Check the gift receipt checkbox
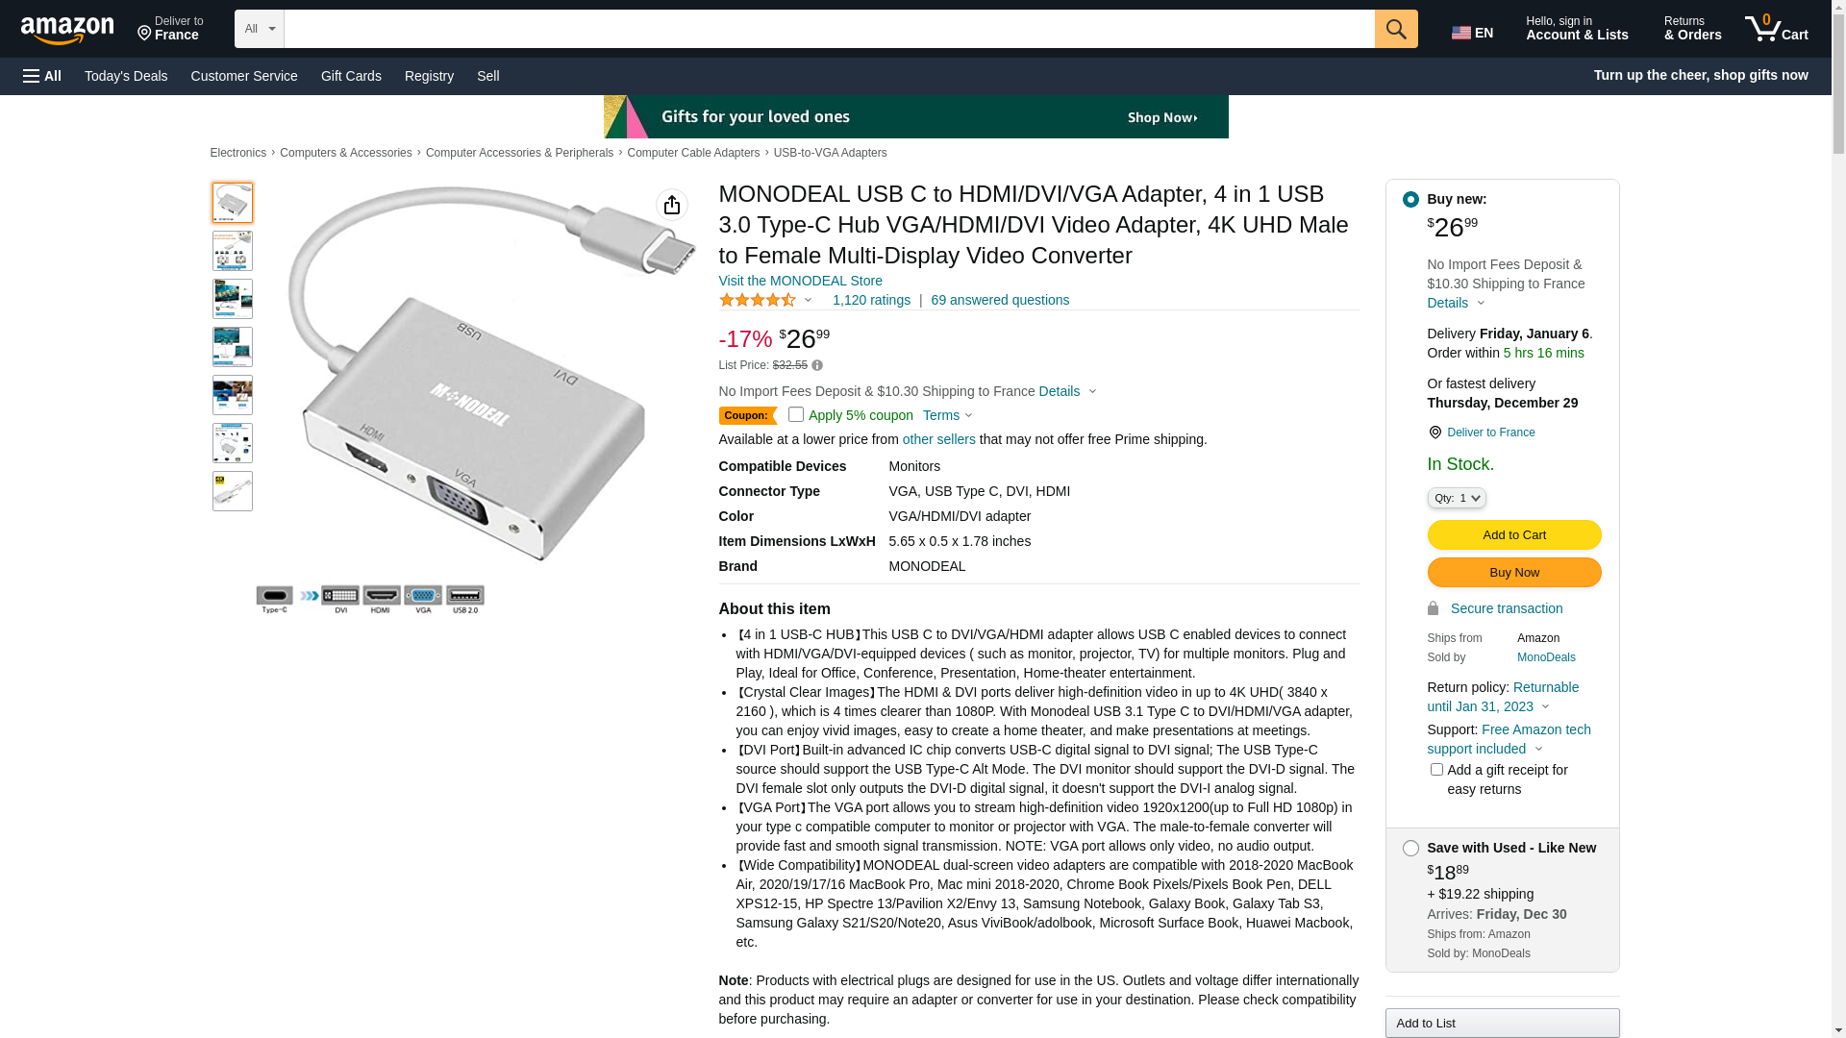 coord(1436,770)
